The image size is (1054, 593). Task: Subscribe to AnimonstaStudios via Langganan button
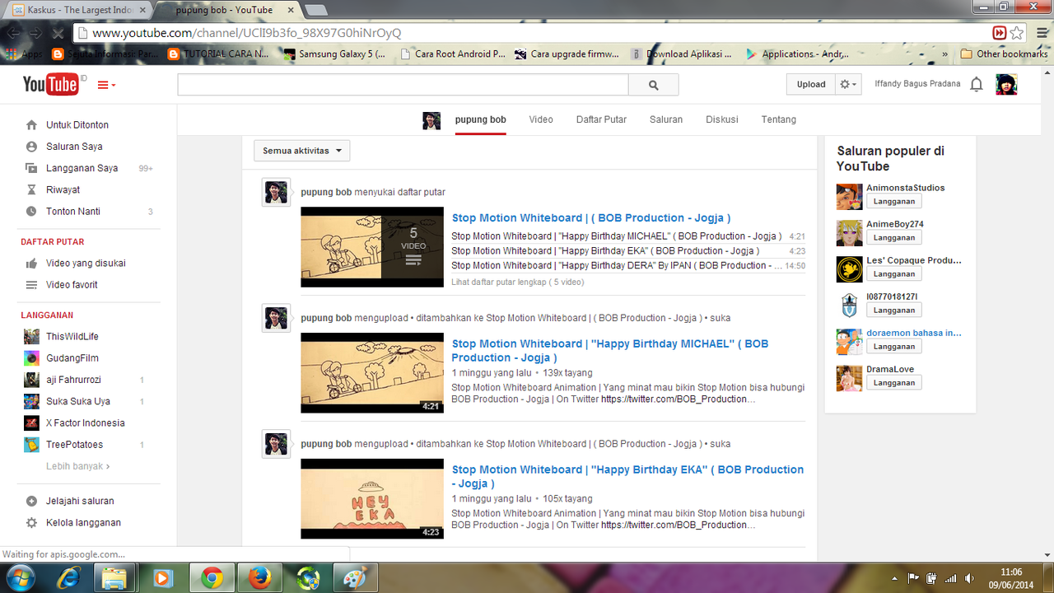[894, 201]
